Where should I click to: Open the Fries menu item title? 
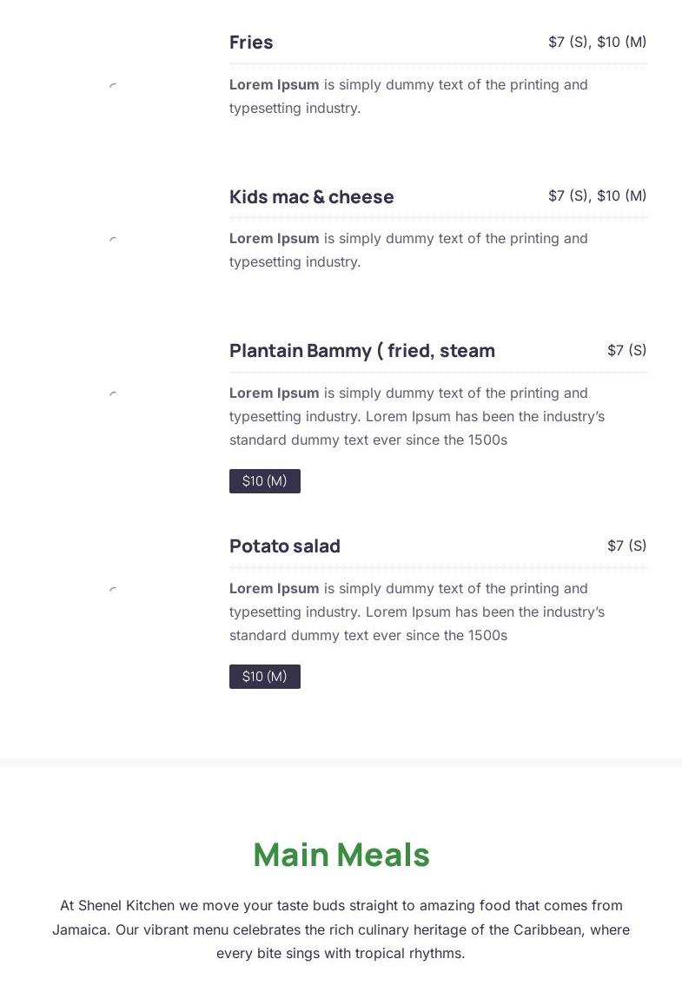pyautogui.click(x=251, y=43)
